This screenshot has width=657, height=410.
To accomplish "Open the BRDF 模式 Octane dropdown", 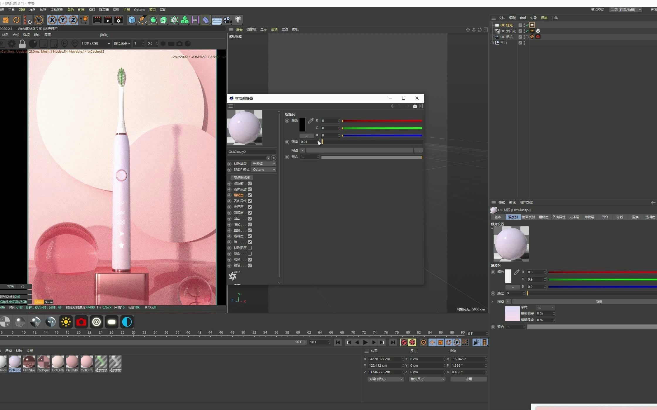I will pyautogui.click(x=263, y=170).
